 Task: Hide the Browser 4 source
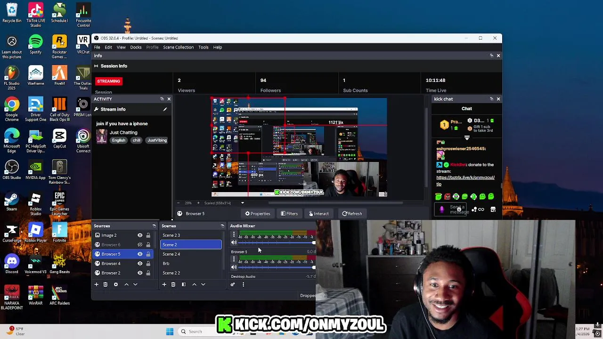coord(140,264)
